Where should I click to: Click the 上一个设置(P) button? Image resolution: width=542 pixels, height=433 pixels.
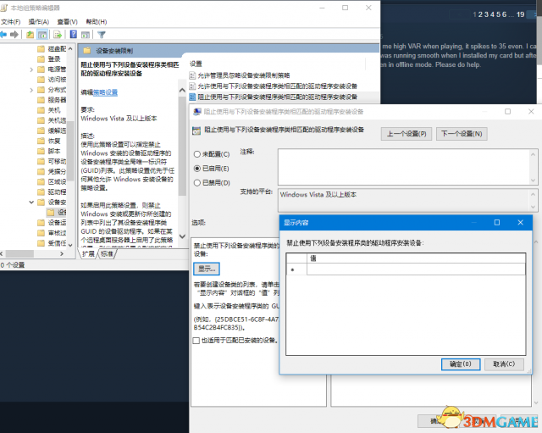(406, 134)
